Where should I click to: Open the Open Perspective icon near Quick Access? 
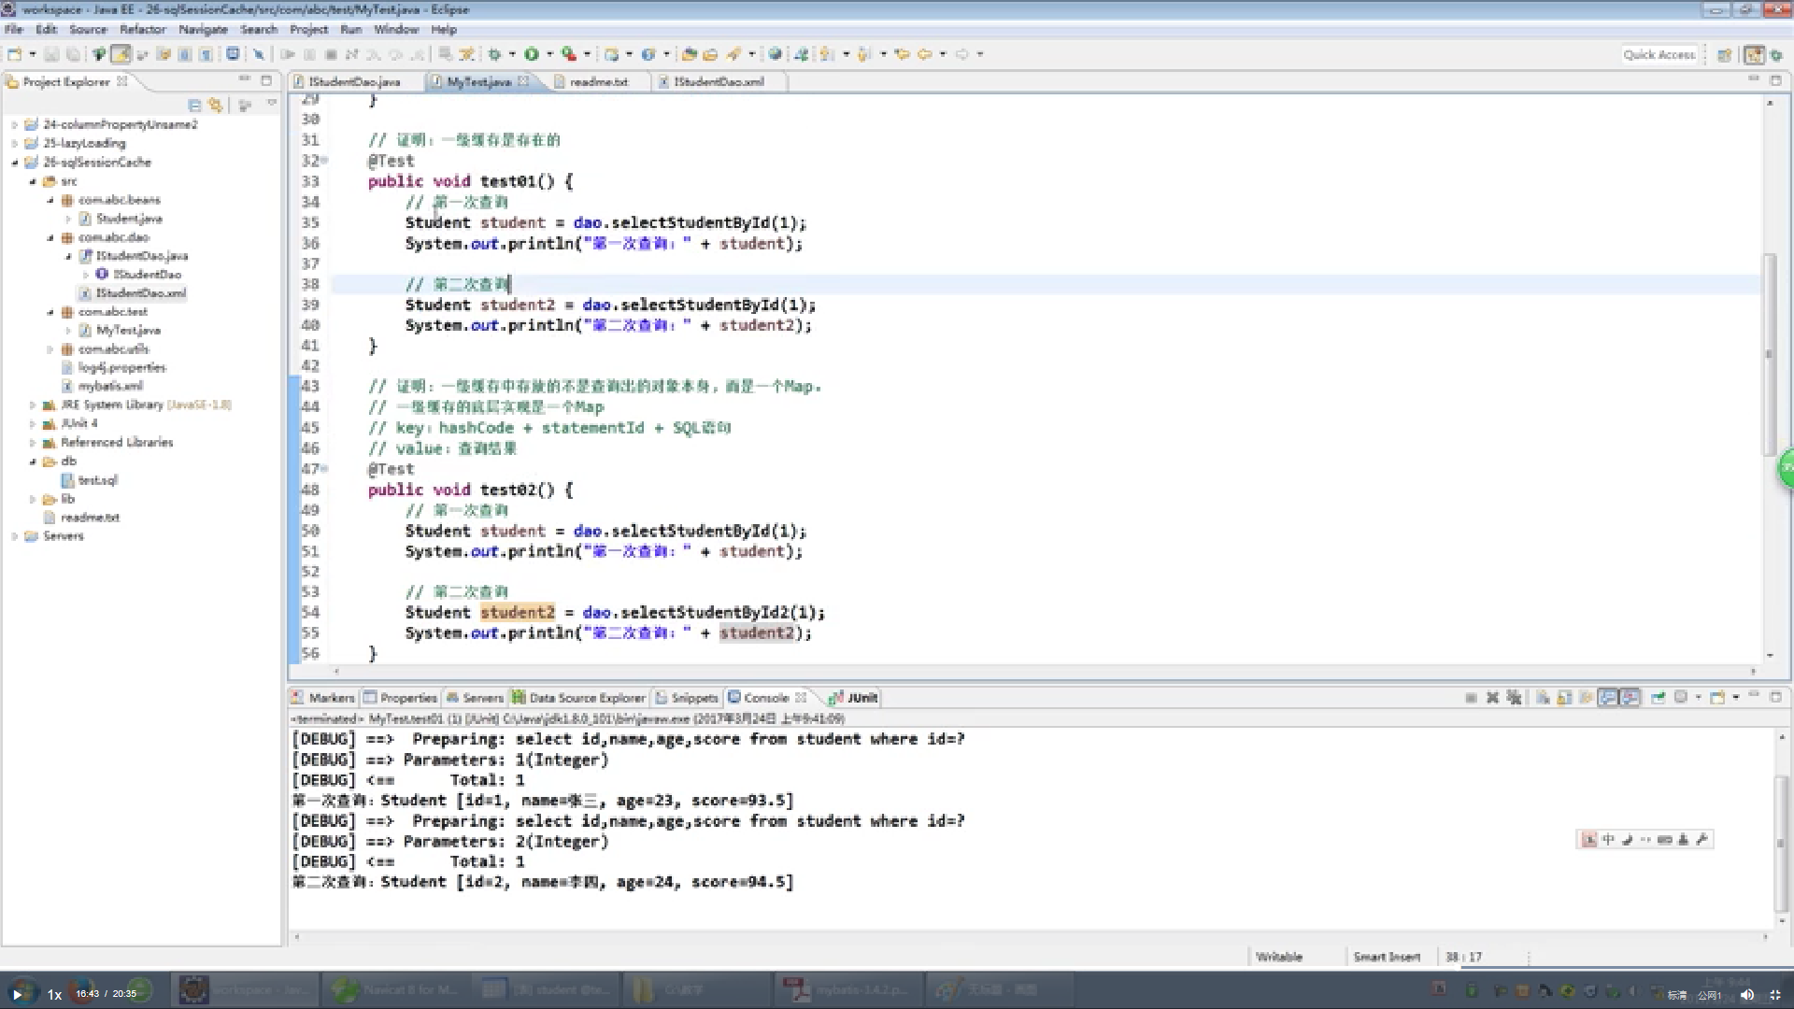click(x=1725, y=55)
